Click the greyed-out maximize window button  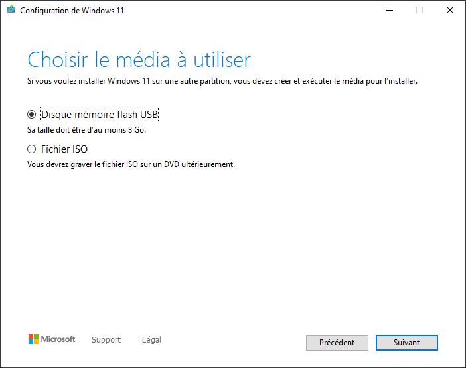coord(419,11)
